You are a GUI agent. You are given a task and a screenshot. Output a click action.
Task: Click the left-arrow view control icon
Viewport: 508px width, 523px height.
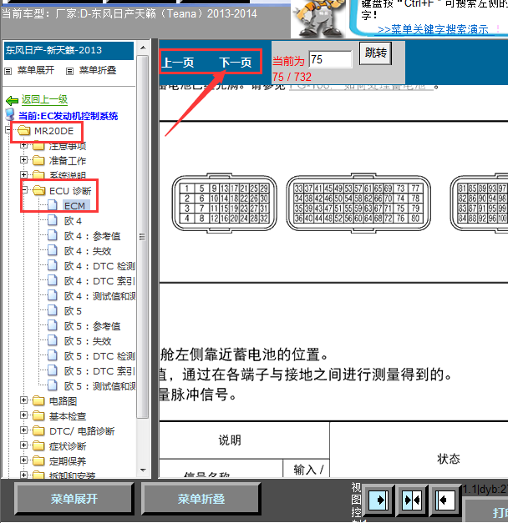[x=445, y=500]
